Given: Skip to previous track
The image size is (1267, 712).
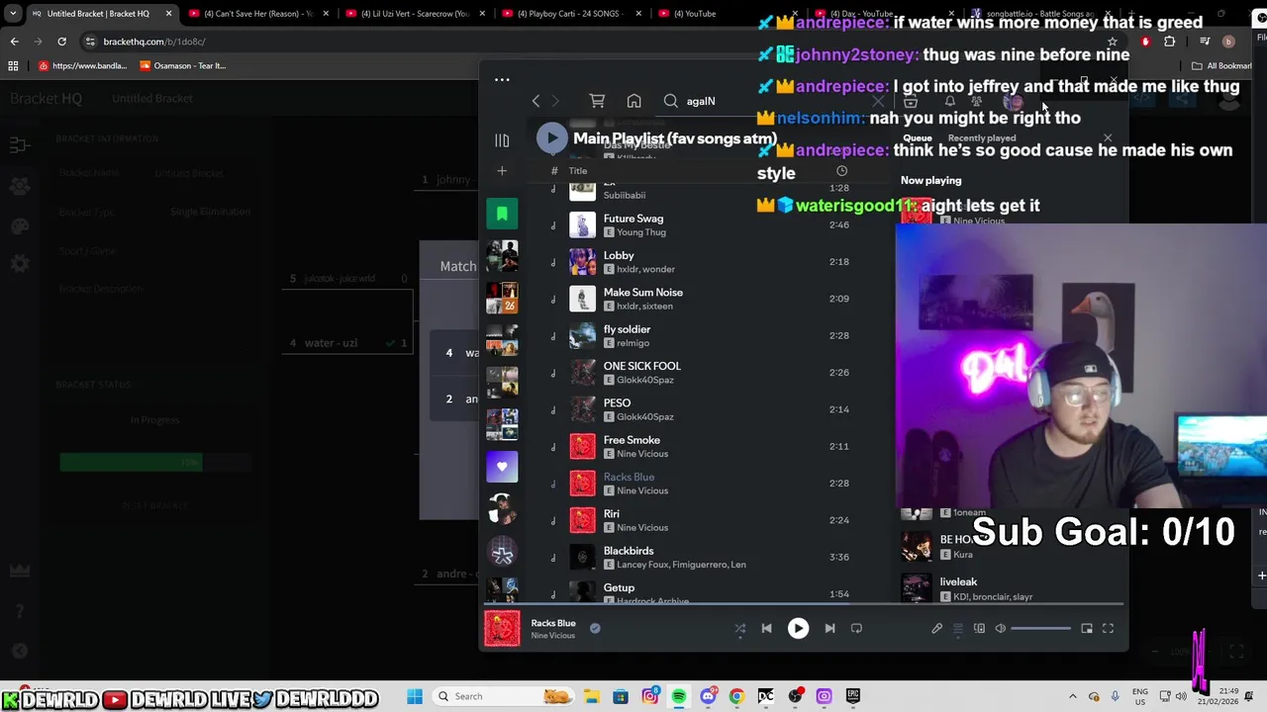Looking at the screenshot, I should click(766, 628).
